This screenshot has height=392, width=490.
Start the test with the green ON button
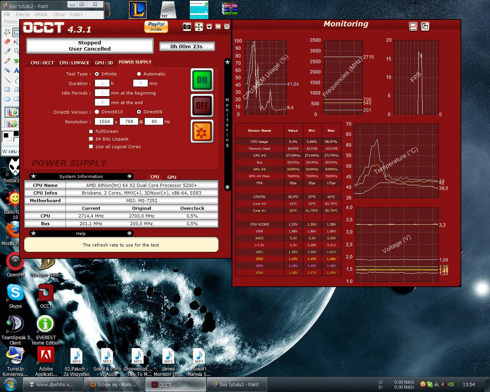202,80
